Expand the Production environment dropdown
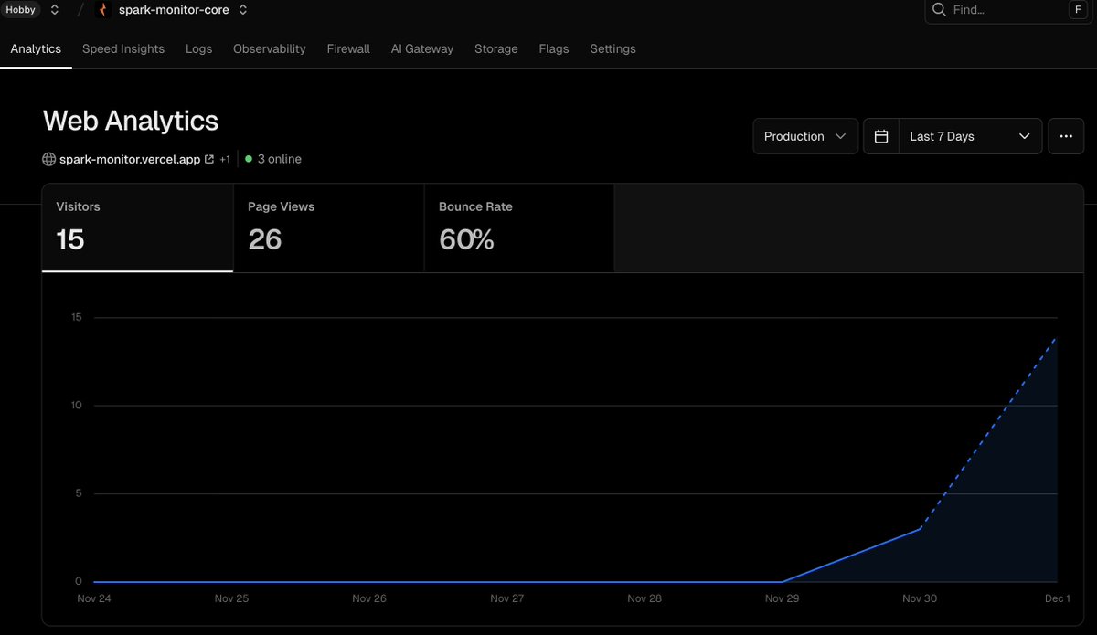Screen dimensions: 1097x635 805,136
